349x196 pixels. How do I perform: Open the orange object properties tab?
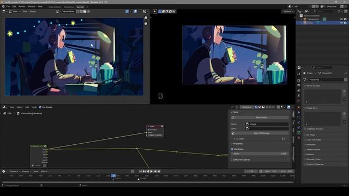[x=299, y=107]
